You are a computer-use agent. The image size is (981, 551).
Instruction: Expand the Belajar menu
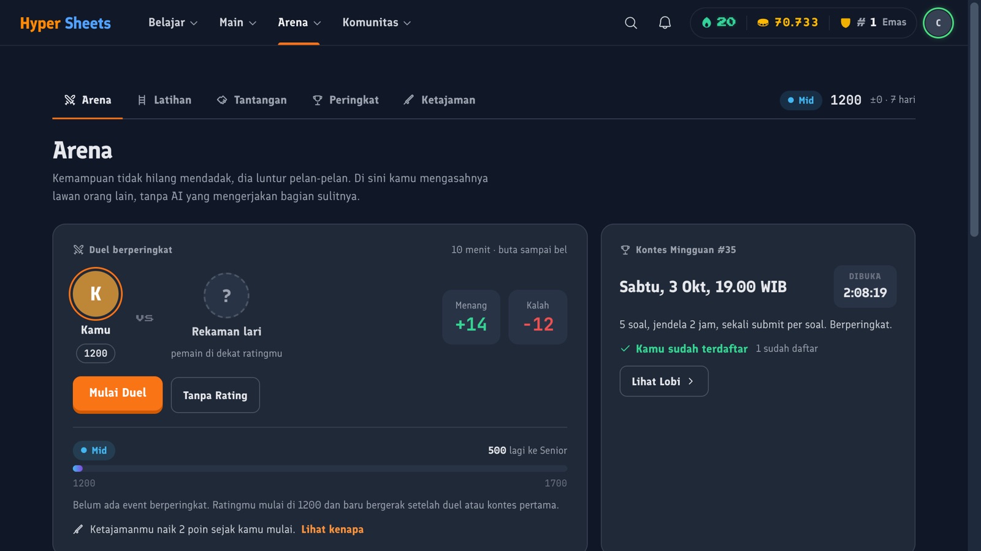coord(173,23)
